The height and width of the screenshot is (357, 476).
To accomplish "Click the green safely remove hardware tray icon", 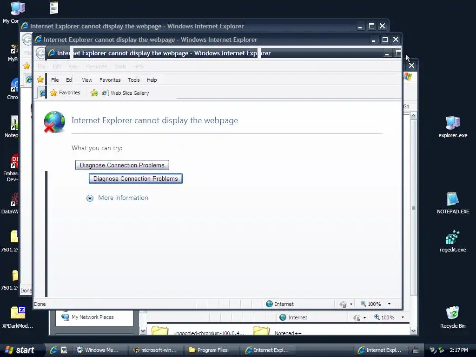I will coord(442,350).
